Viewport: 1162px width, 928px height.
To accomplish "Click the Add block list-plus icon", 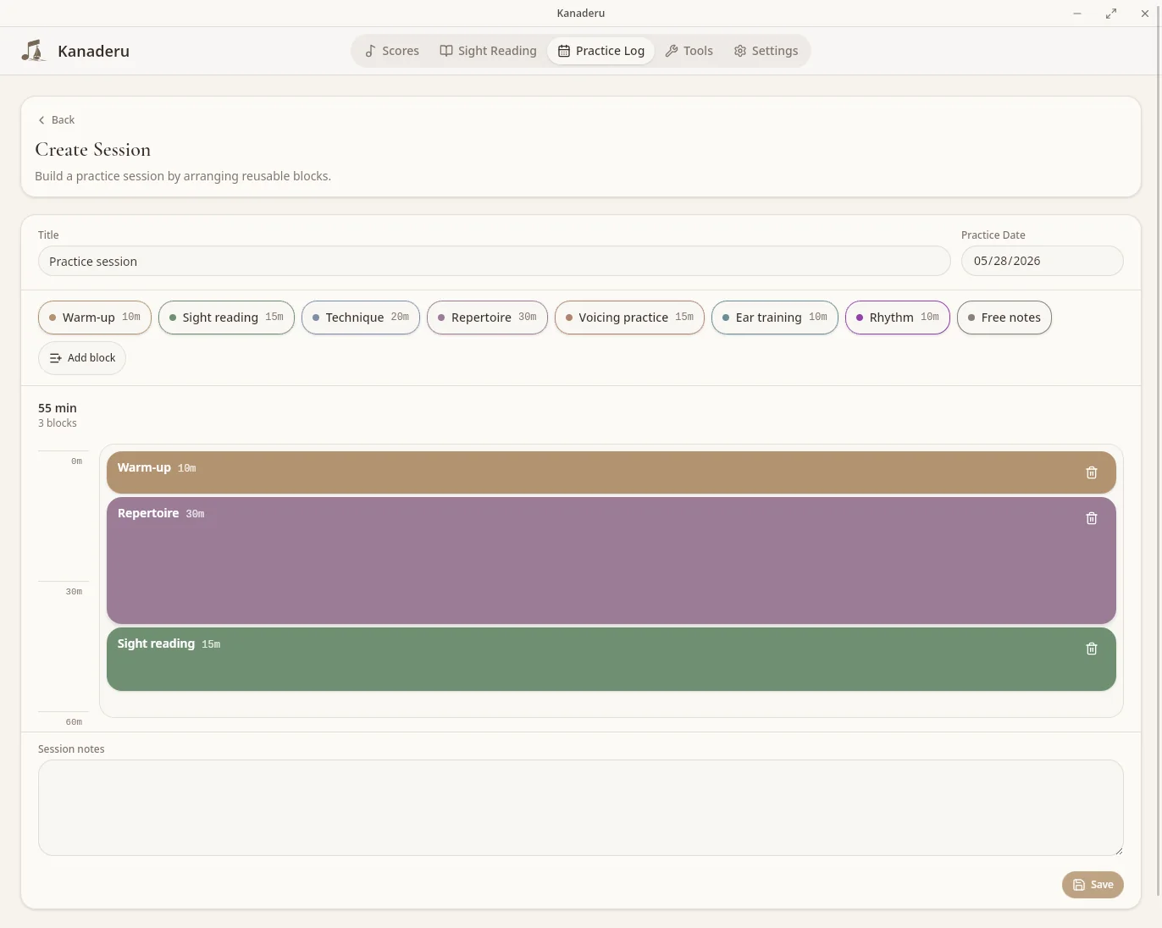I will coord(56,358).
